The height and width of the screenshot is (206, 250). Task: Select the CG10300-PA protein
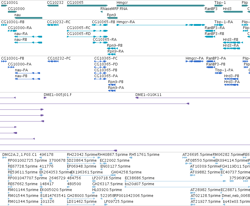click(11, 67)
